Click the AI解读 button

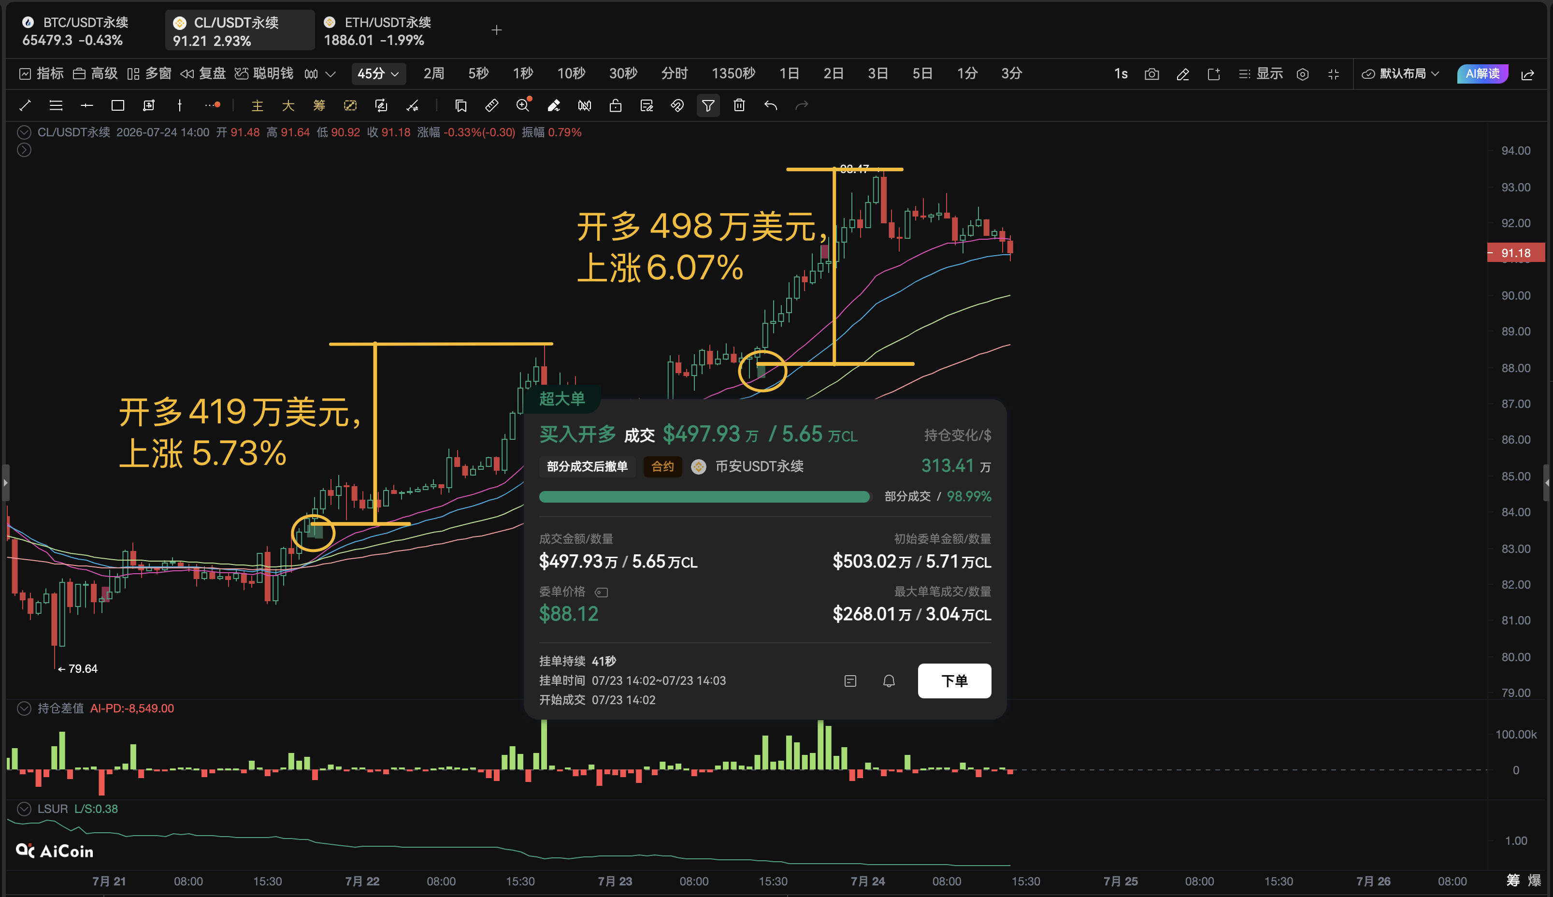(1482, 74)
